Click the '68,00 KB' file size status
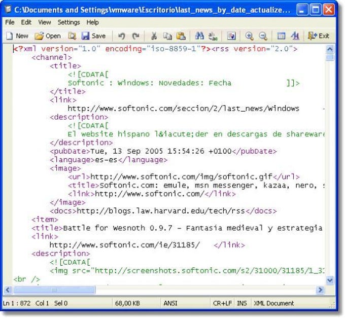The height and width of the screenshot is (318, 345). click(x=127, y=303)
